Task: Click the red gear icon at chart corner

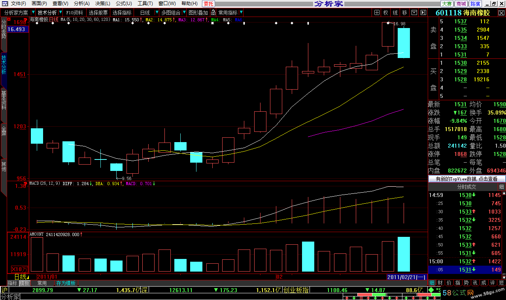Action: tap(9, 19)
